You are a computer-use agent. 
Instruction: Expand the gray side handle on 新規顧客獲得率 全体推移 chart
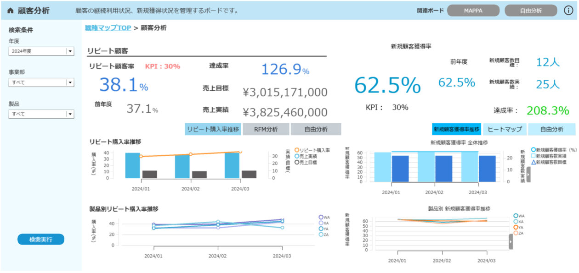coord(528,174)
